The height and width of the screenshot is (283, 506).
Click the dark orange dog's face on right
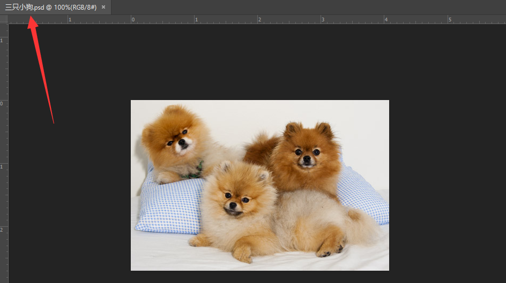point(307,155)
